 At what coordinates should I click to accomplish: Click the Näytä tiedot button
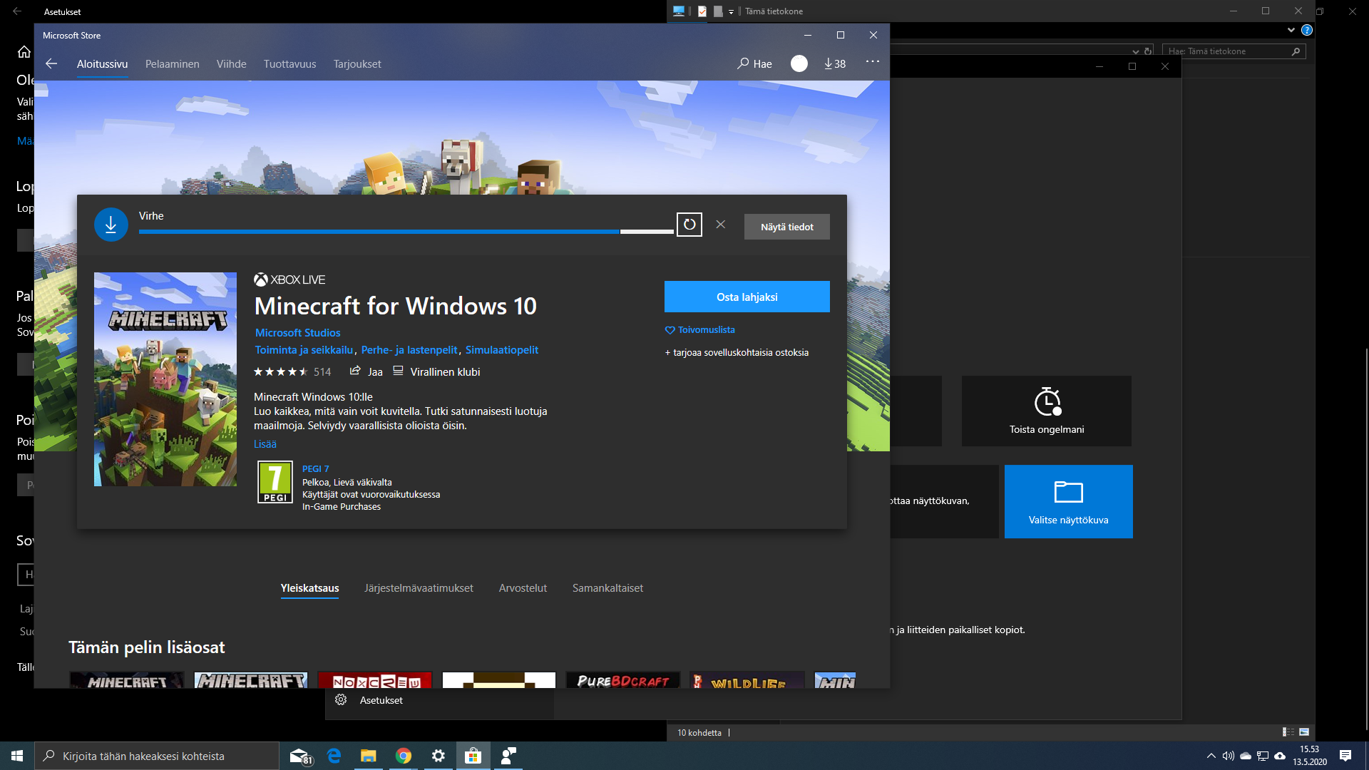click(x=786, y=227)
